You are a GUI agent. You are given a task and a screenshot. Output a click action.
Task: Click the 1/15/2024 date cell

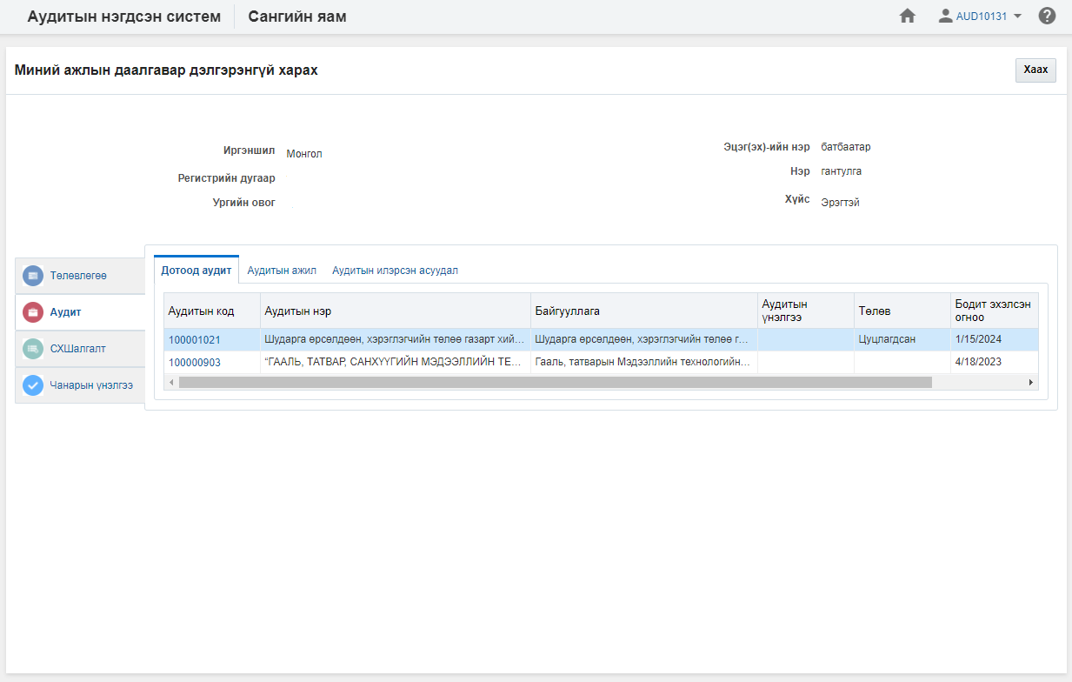click(x=995, y=339)
